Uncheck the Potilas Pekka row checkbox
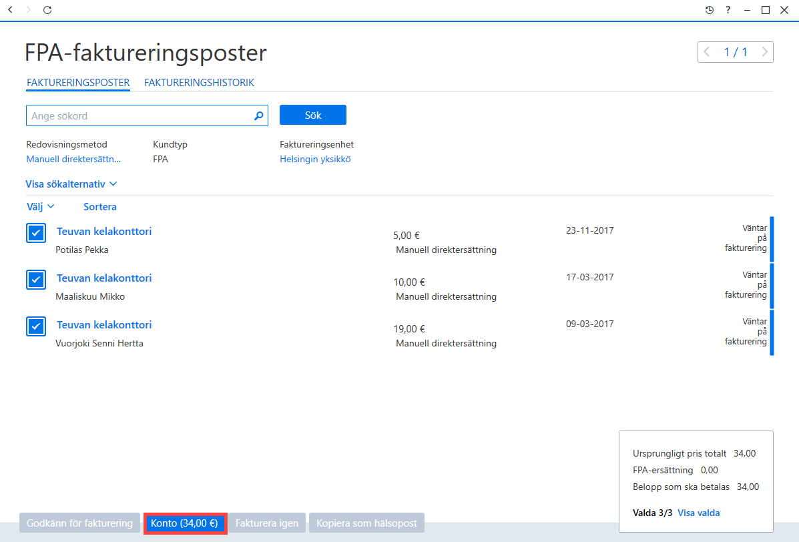This screenshot has height=542, width=799. (x=36, y=233)
